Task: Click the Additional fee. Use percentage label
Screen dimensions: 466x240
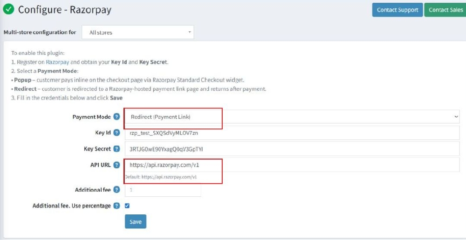Action: point(72,206)
